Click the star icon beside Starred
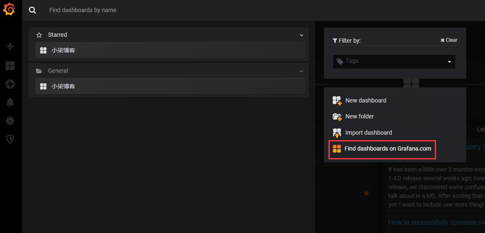Image resolution: width=485 pixels, height=233 pixels. click(x=39, y=35)
